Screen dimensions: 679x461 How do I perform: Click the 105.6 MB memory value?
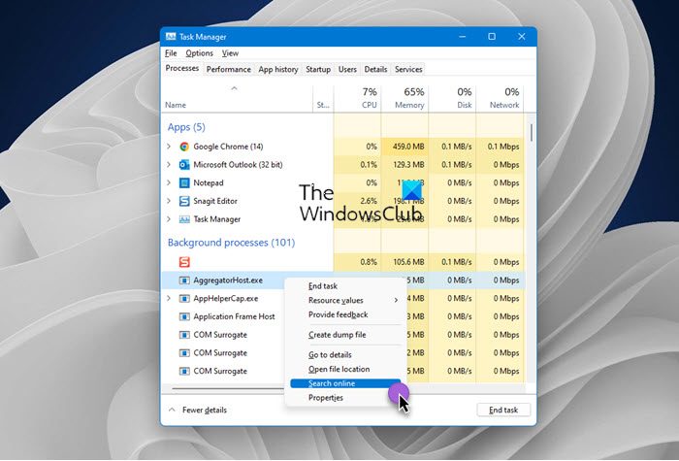408,262
